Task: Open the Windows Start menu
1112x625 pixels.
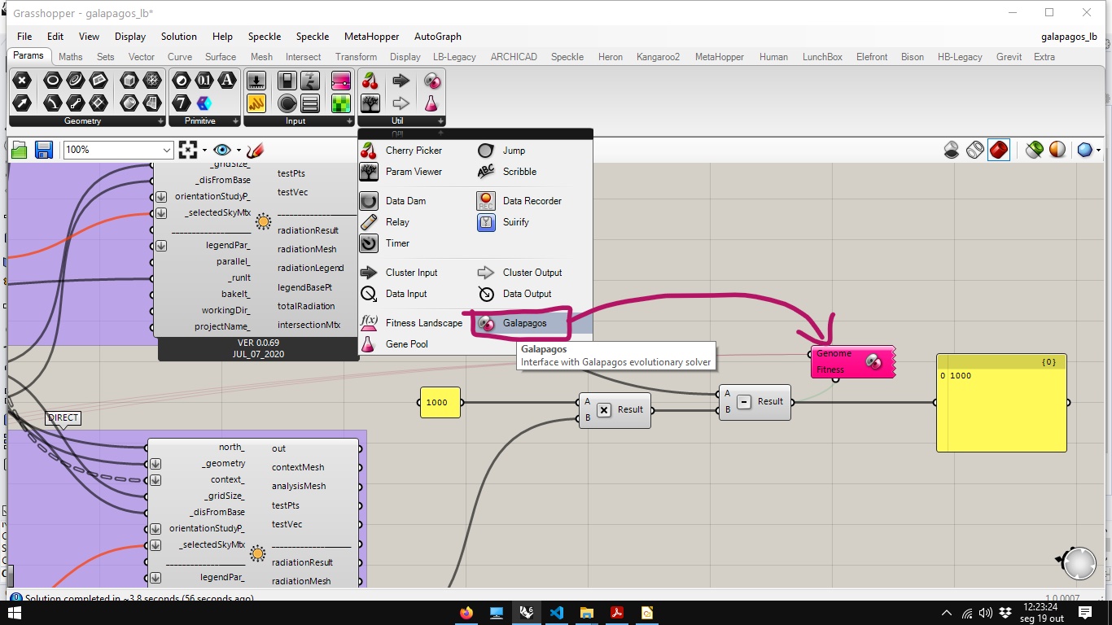Action: tap(14, 613)
